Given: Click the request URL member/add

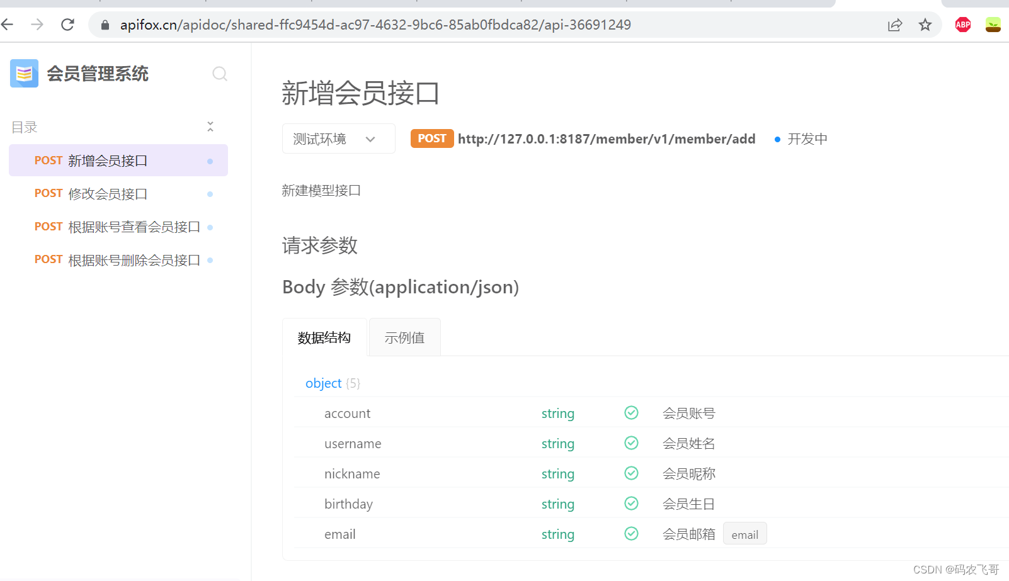Looking at the screenshot, I should click(607, 139).
